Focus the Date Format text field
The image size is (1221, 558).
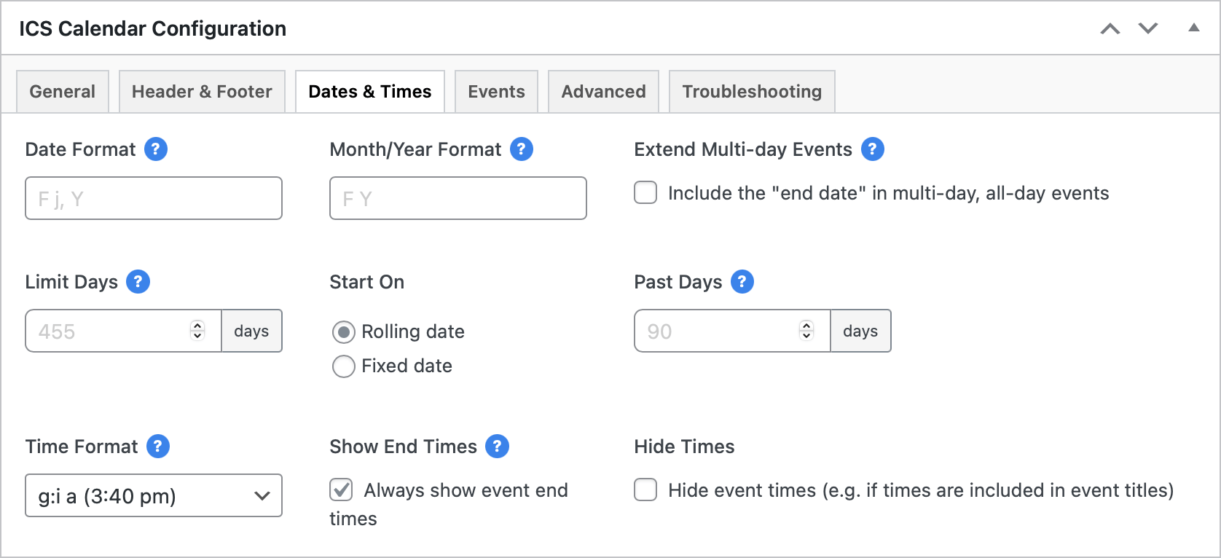click(154, 198)
